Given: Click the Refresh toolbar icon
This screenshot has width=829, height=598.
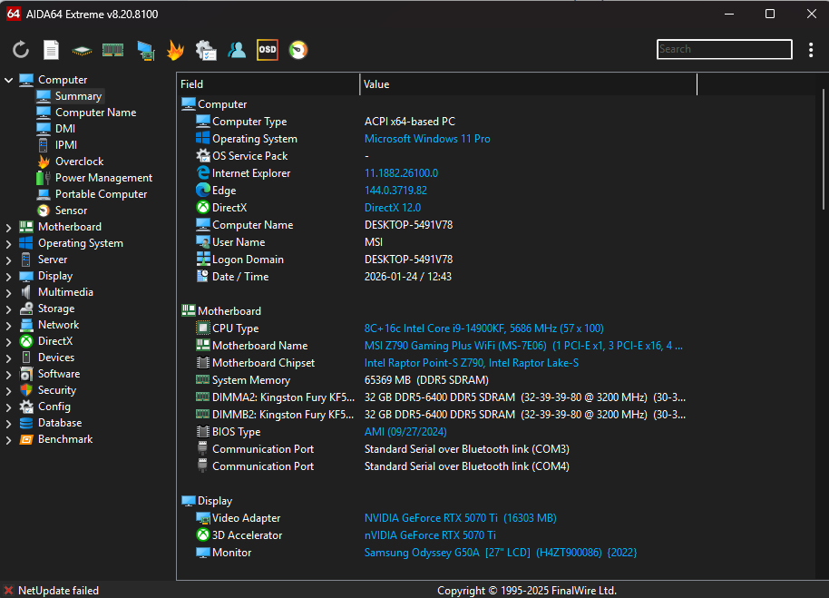Looking at the screenshot, I should point(21,50).
